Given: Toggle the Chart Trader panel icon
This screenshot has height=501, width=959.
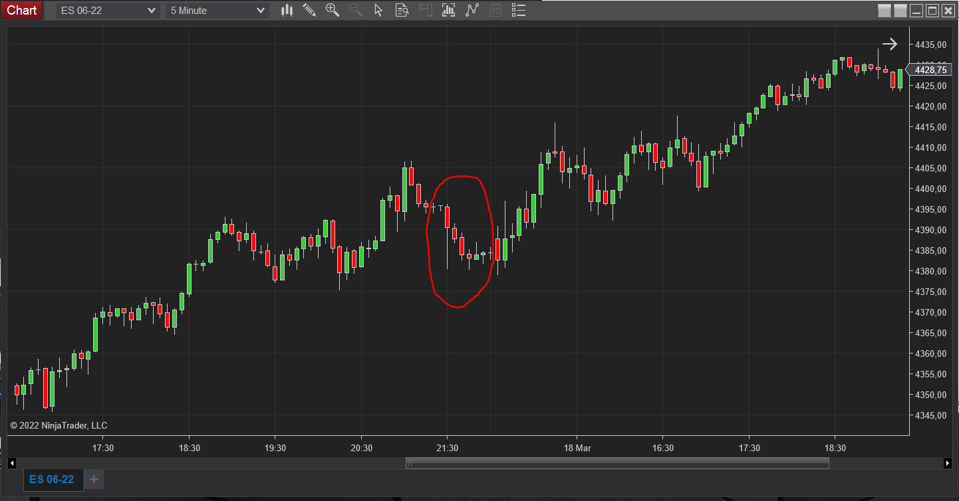Looking at the screenshot, I should pos(426,10).
